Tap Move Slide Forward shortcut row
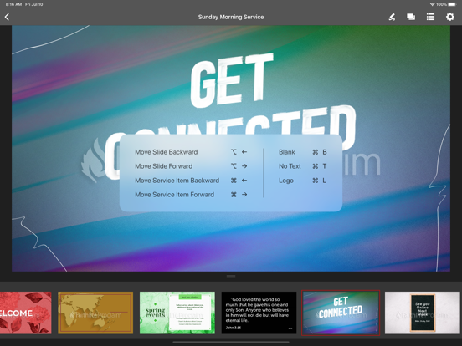This screenshot has height=346, width=462. (191, 166)
